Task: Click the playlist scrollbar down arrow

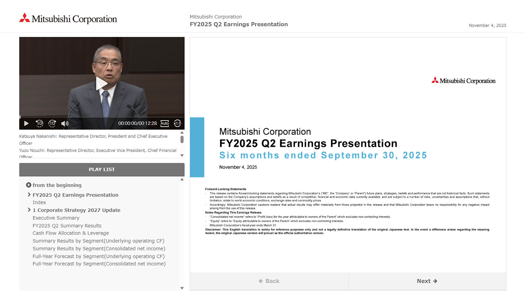Action: click(x=182, y=288)
